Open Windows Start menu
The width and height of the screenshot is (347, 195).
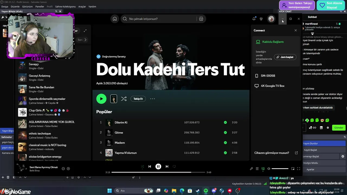point(110,191)
